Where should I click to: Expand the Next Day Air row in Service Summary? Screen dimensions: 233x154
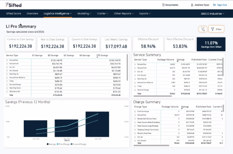[x=135, y=79]
